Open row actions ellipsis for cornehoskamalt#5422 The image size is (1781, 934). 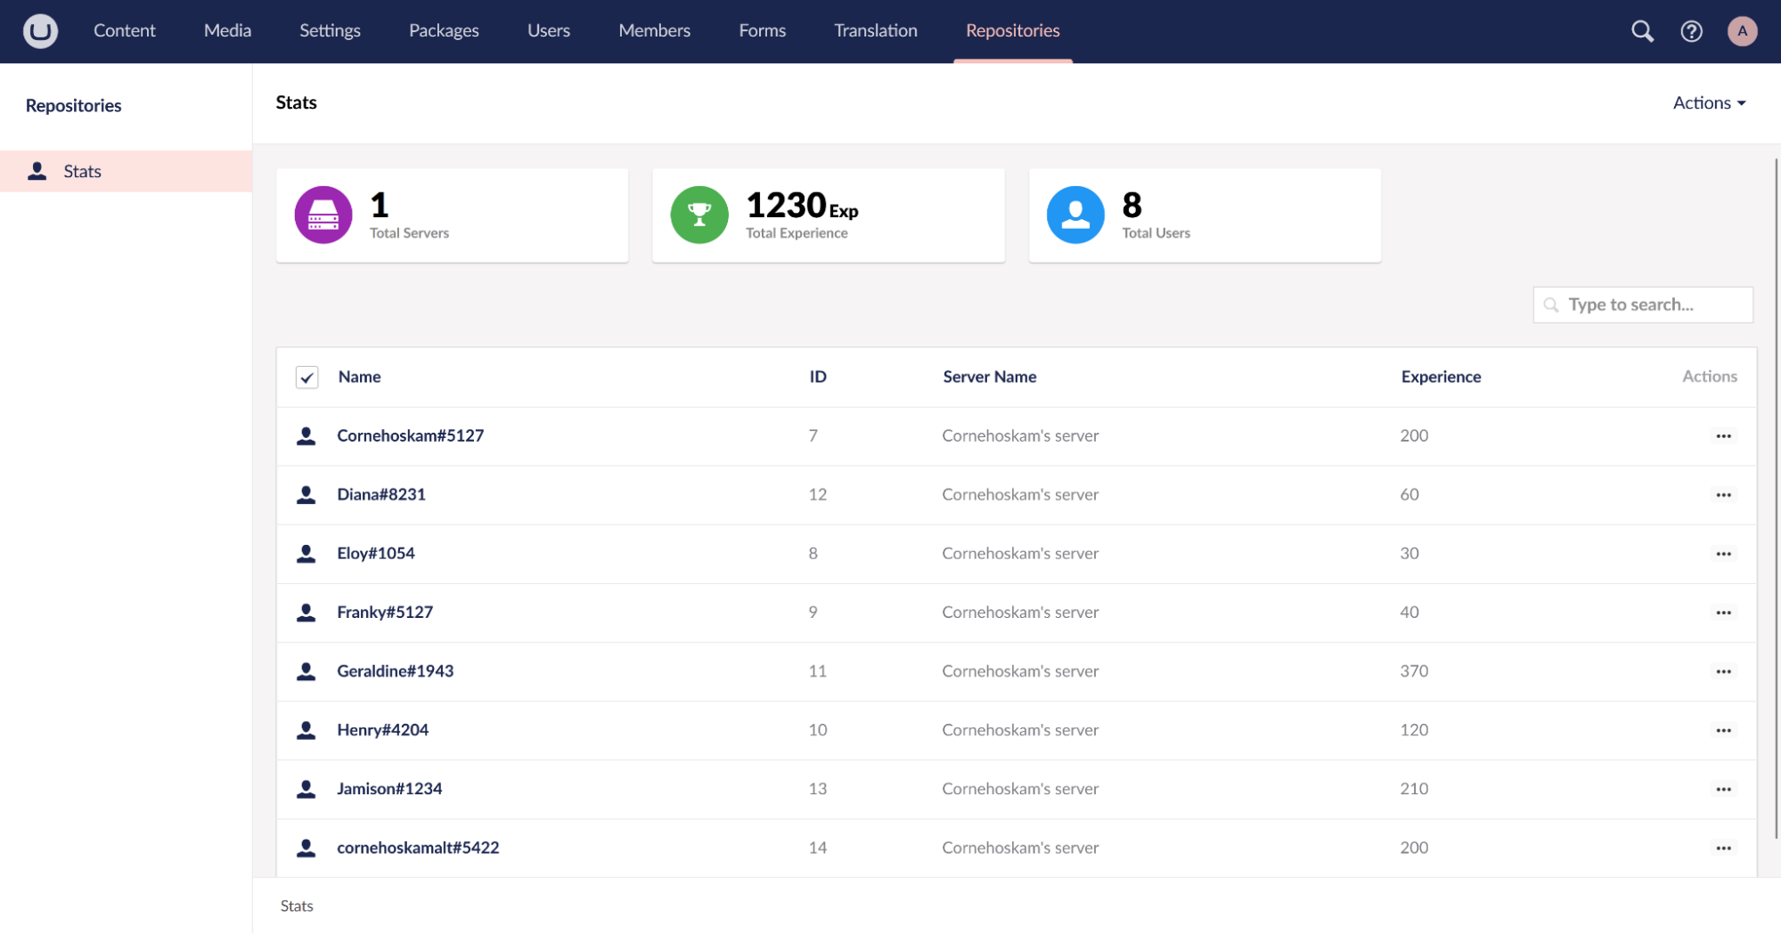click(1723, 848)
